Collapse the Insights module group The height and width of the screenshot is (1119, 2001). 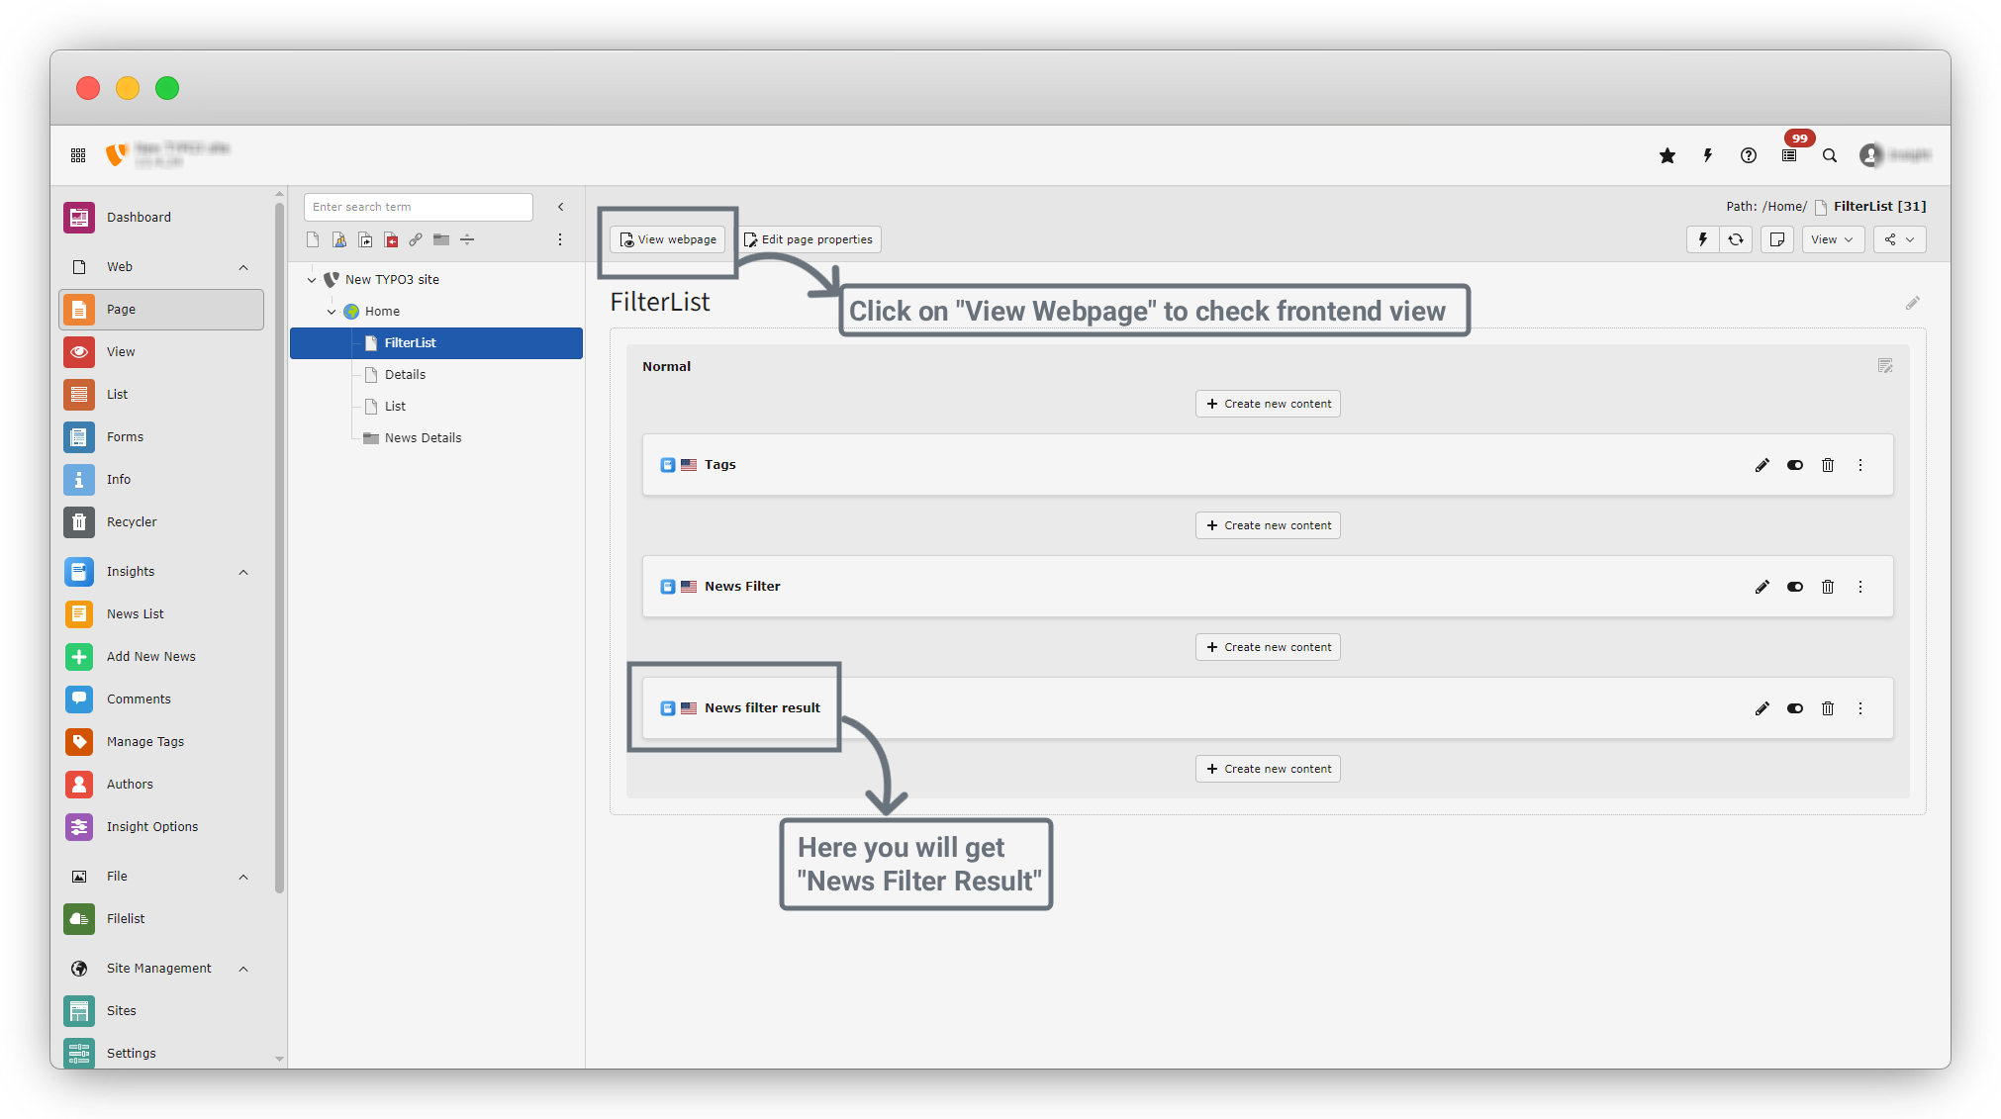243,572
